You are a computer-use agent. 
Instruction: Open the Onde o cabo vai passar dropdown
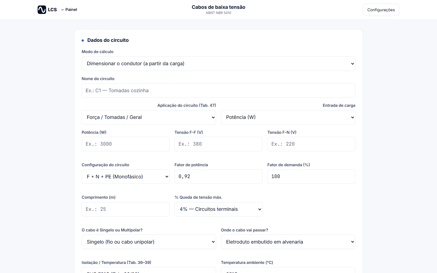tap(288, 242)
